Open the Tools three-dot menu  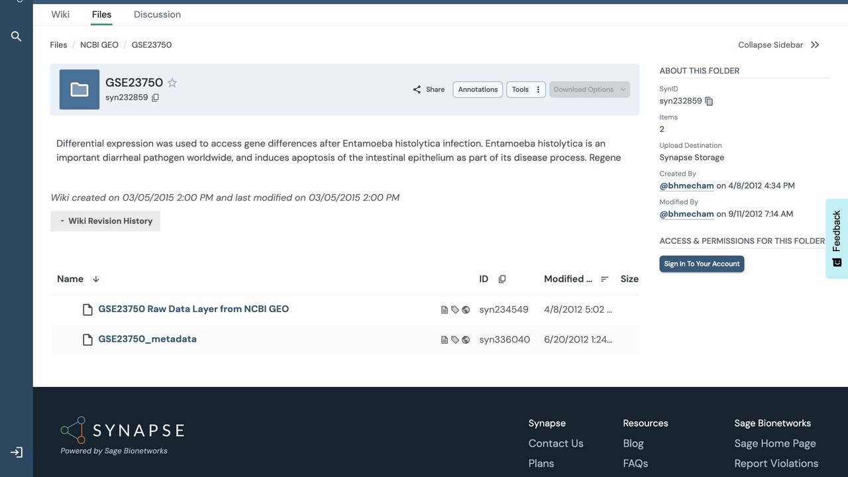538,89
